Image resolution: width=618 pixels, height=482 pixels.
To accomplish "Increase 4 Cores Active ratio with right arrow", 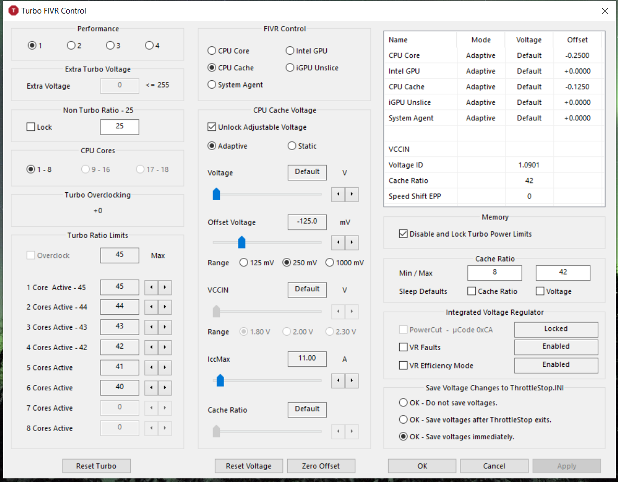I will [x=165, y=347].
